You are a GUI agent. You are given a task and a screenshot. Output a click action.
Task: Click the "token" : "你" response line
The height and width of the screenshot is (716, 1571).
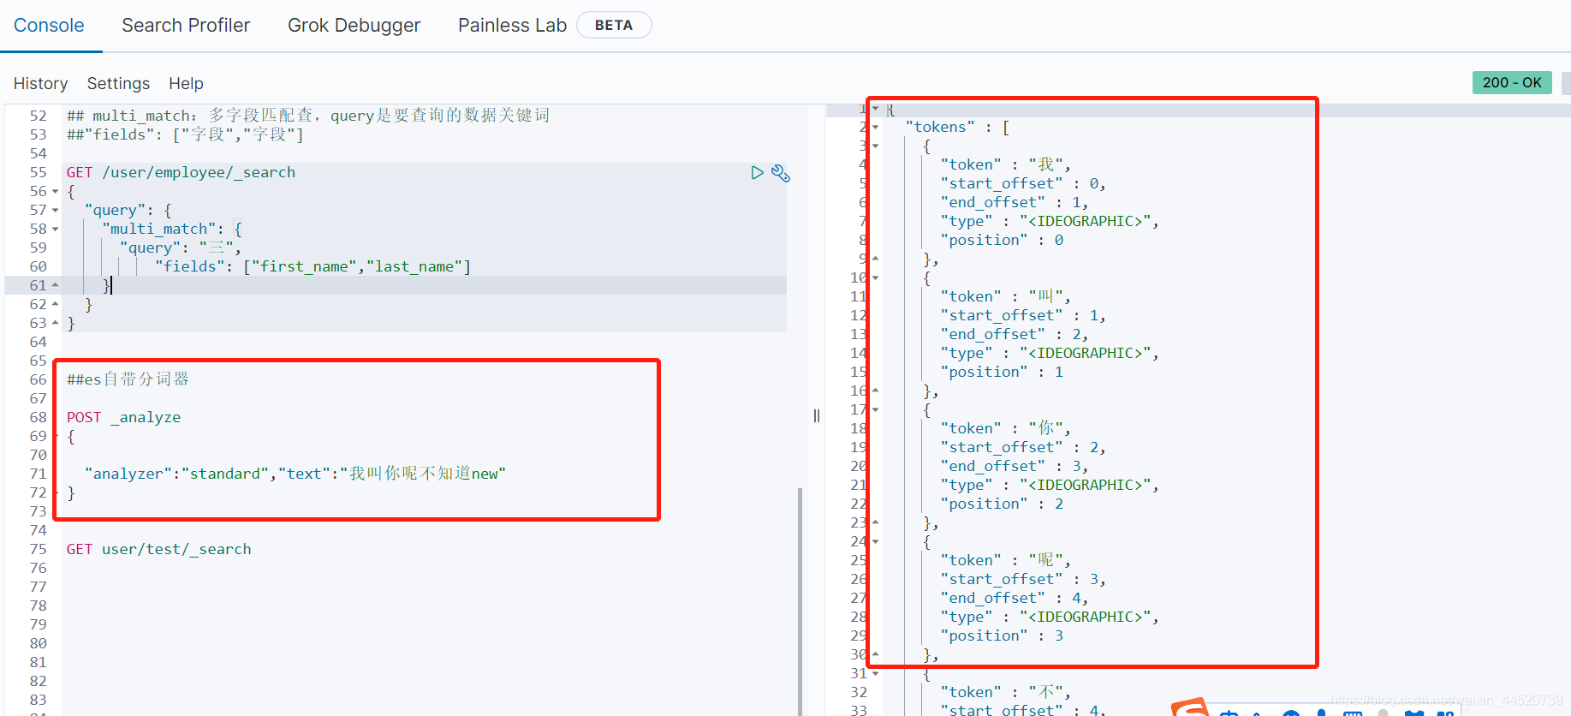click(1006, 429)
